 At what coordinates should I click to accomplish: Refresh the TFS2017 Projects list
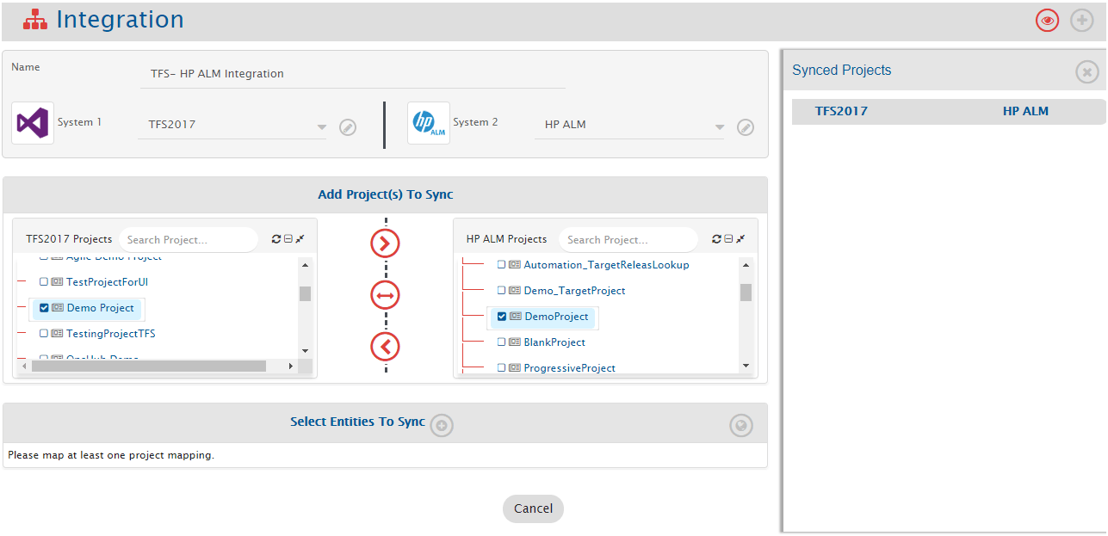pos(275,239)
